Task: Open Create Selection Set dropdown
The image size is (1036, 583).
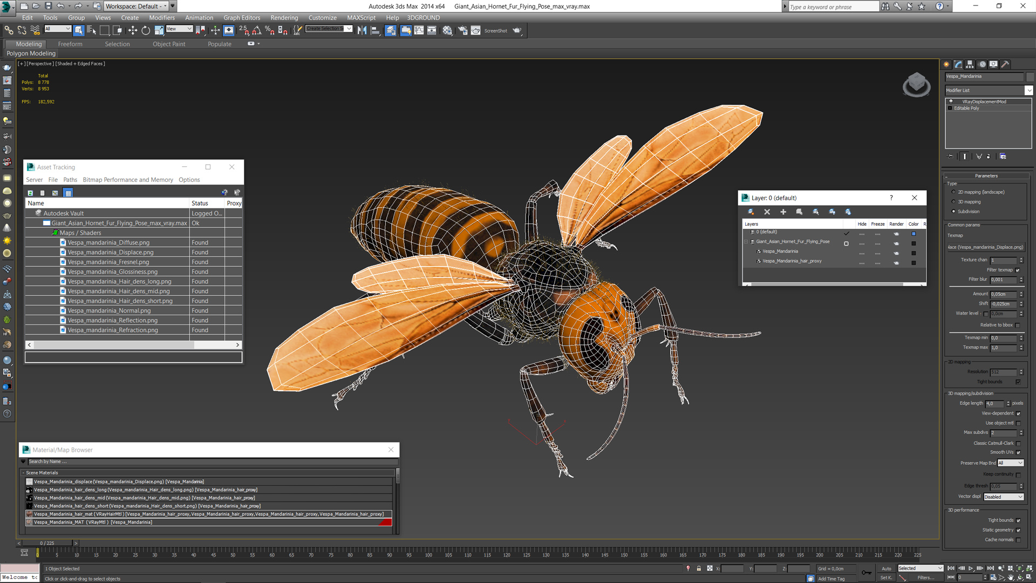Action: coord(329,29)
